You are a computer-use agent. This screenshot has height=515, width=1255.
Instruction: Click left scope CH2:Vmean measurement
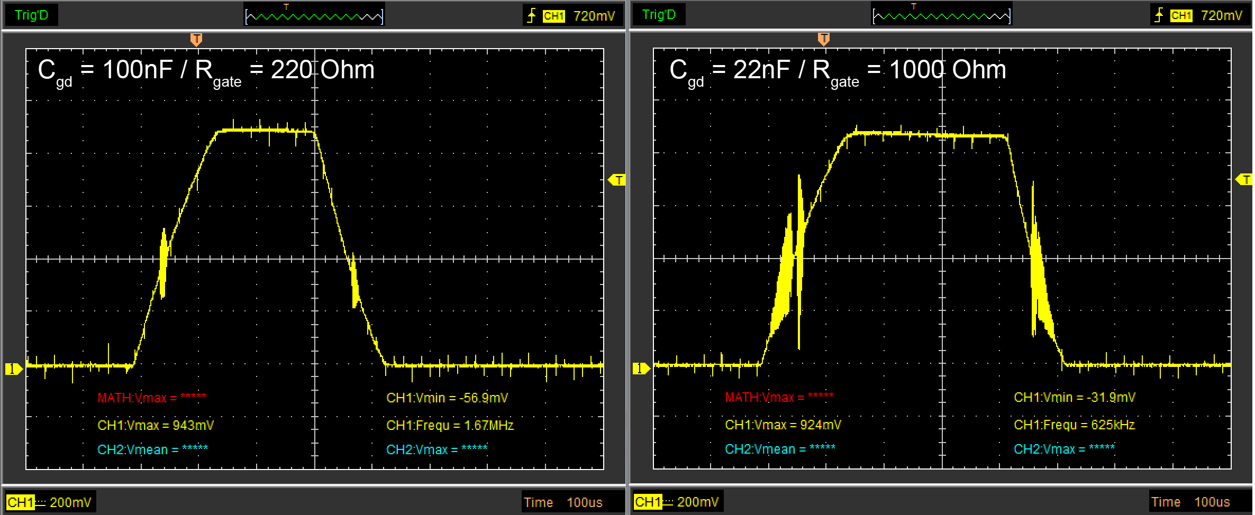[153, 449]
